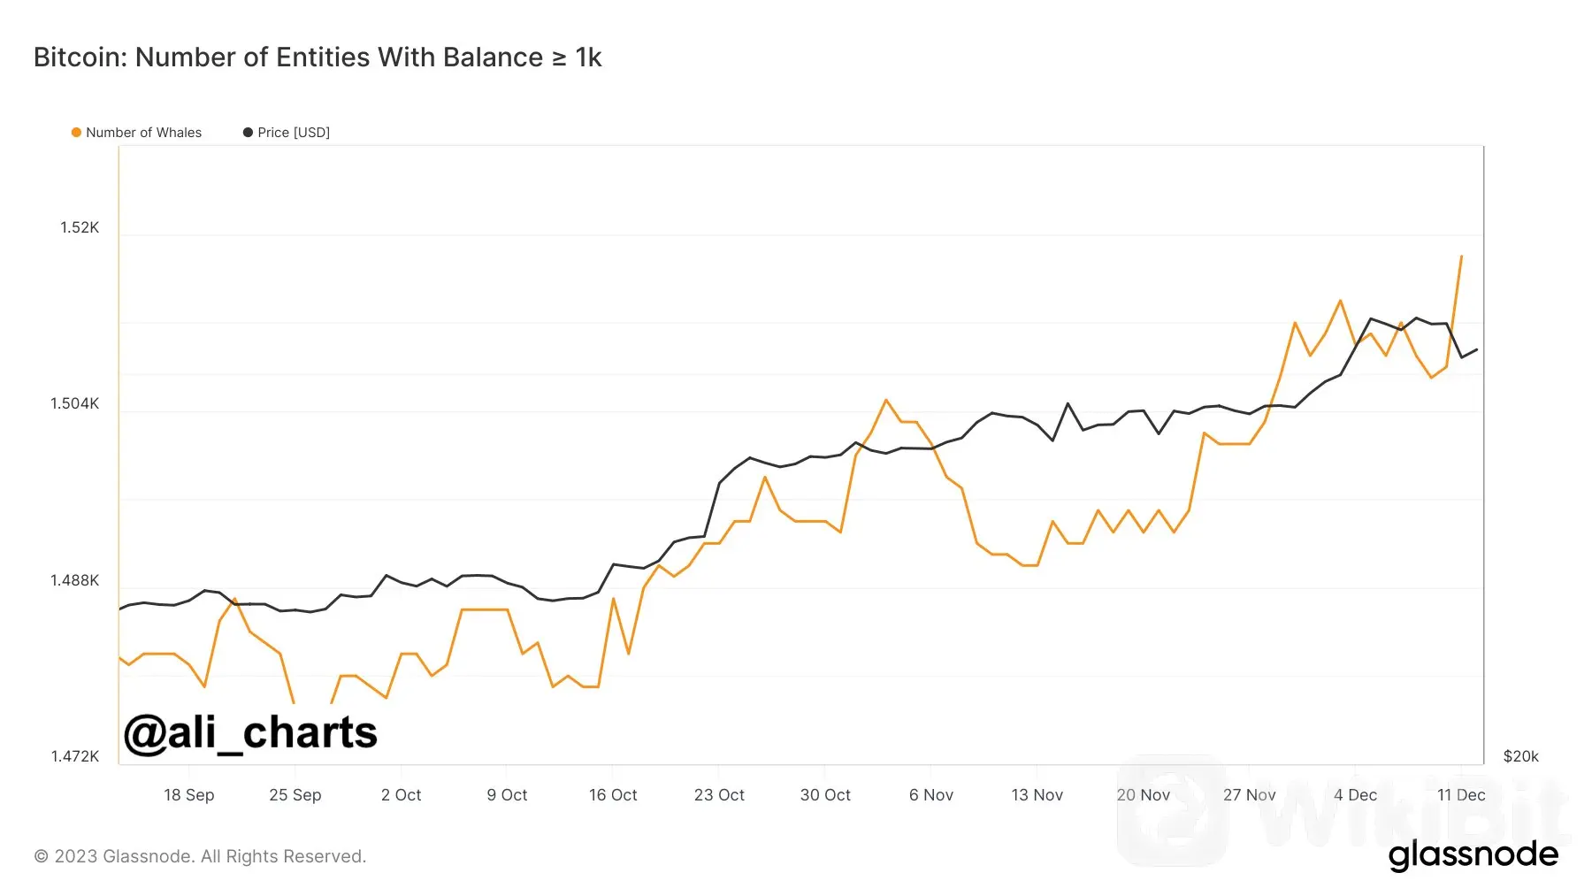1592x896 pixels.
Task: Click the orange Number of Whales legend dot
Action: coord(76,133)
